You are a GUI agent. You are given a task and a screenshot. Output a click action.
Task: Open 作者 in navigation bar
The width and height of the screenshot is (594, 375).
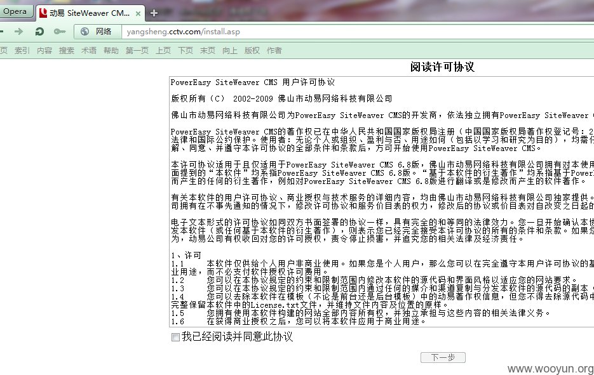click(274, 50)
